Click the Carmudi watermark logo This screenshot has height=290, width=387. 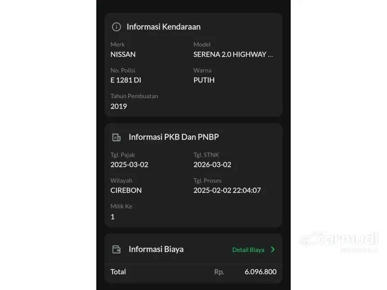pos(338,241)
